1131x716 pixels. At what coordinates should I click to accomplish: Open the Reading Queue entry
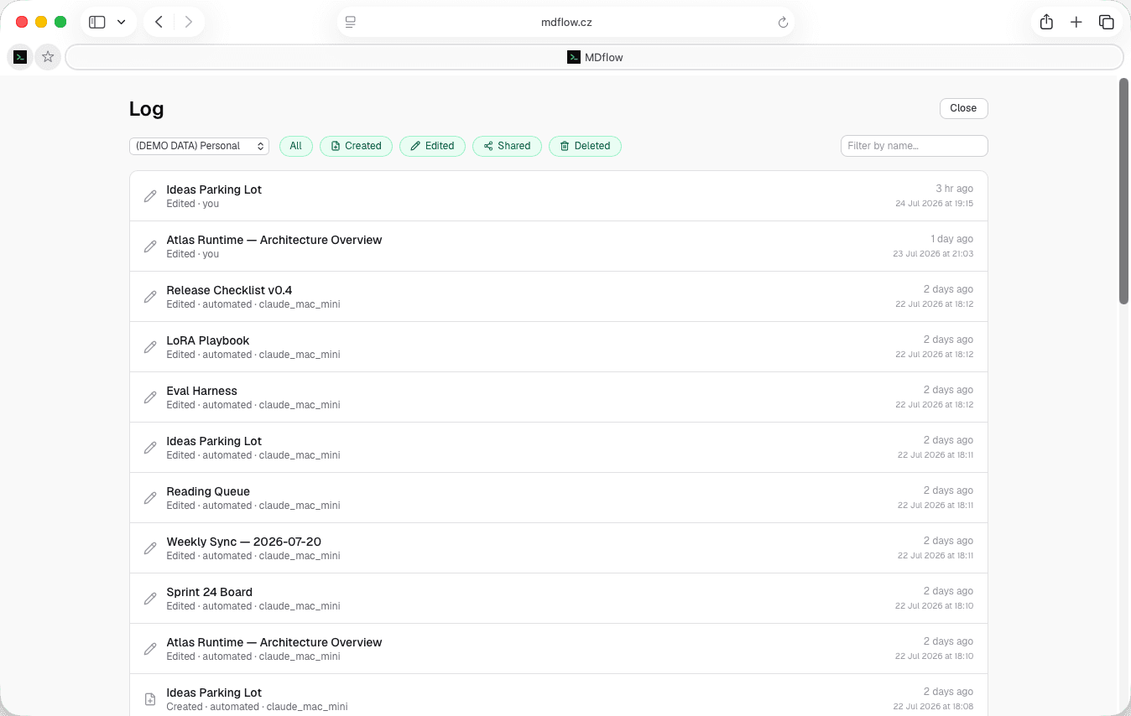pos(559,498)
